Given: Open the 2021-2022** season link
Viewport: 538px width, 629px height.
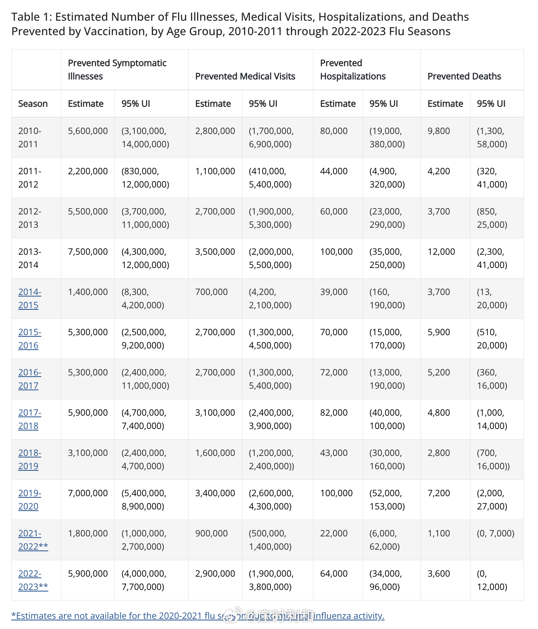Looking at the screenshot, I should [x=33, y=540].
